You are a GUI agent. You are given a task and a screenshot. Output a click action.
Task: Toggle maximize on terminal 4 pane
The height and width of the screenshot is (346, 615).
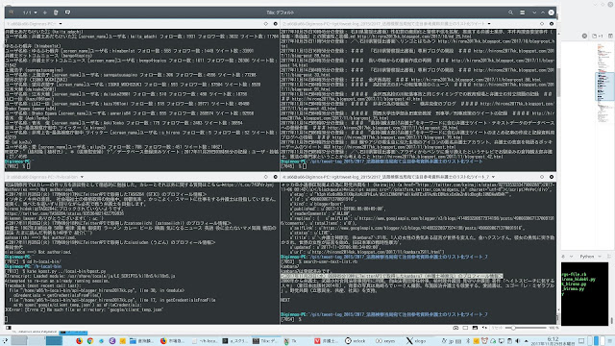542,177
